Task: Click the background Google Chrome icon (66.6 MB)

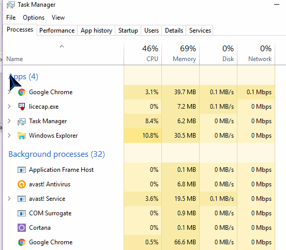Action: [22, 242]
